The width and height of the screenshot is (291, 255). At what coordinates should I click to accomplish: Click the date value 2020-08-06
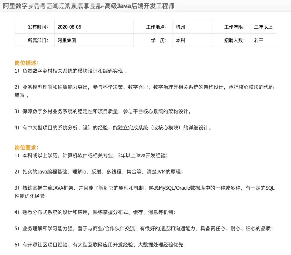pyautogui.click(x=69, y=27)
